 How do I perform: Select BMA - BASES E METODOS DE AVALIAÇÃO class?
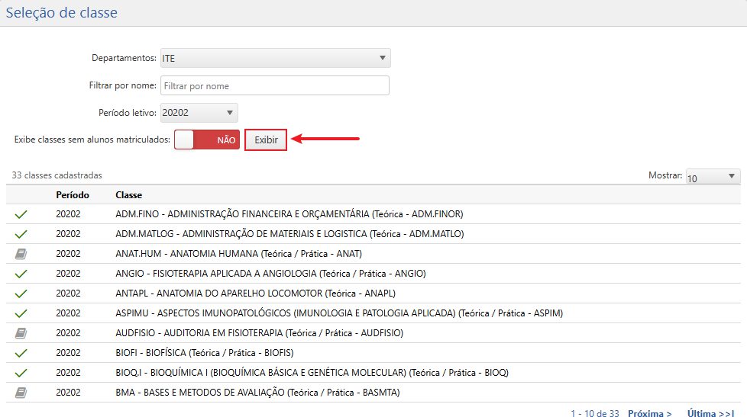point(257,393)
